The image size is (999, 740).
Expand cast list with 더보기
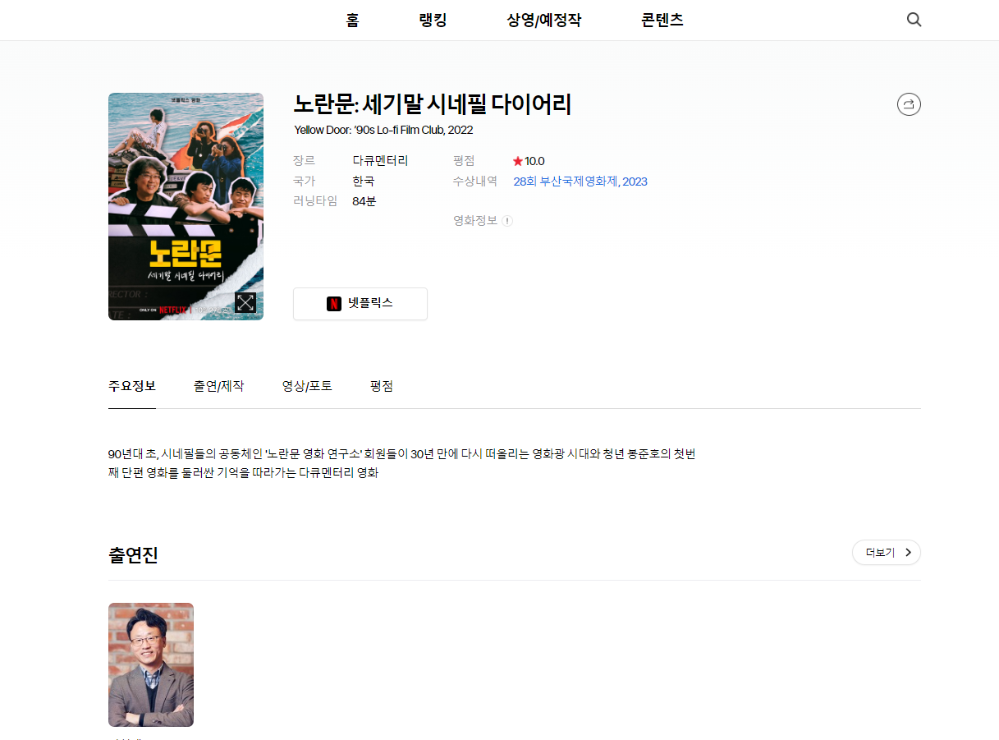pyautogui.click(x=886, y=553)
